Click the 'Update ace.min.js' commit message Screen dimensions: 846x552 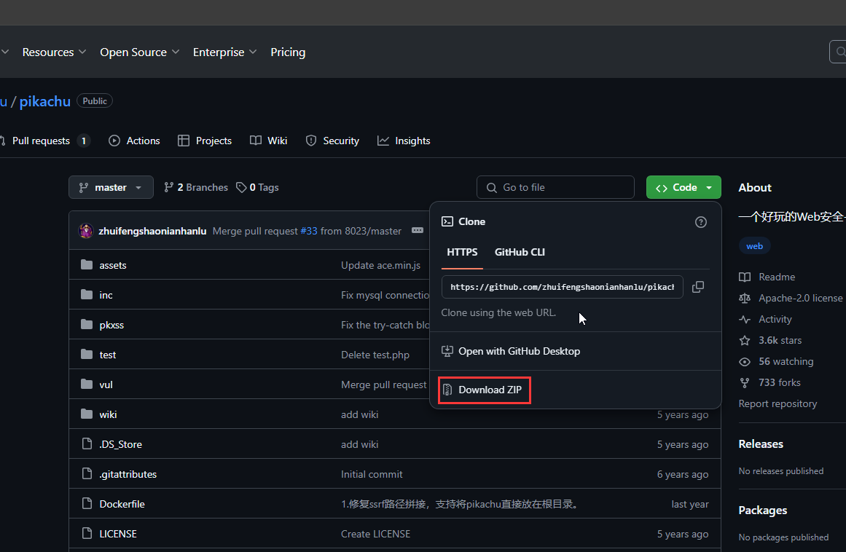pyautogui.click(x=380, y=265)
